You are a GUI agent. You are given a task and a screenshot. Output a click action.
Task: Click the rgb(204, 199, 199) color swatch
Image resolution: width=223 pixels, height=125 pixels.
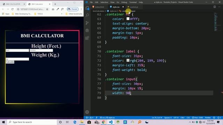(x=128, y=60)
